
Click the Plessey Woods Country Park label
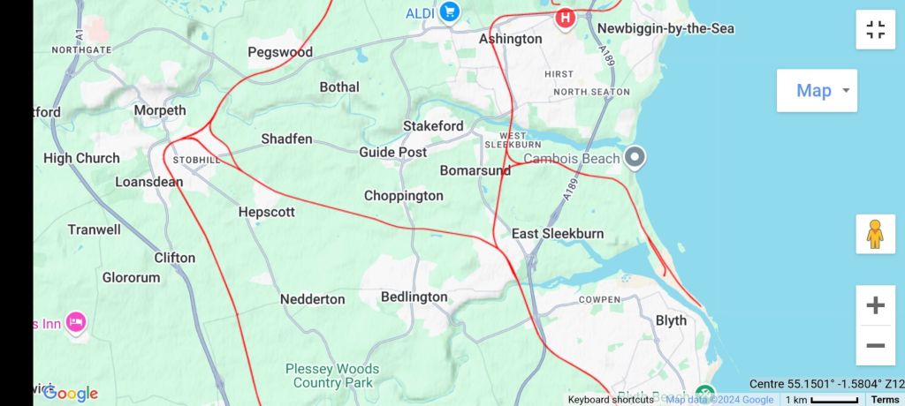[x=333, y=375]
